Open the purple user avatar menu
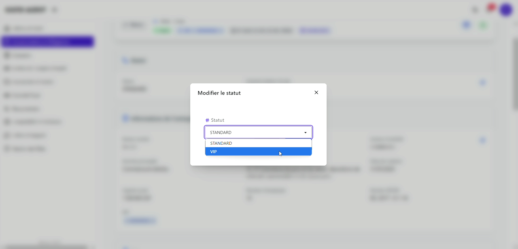The width and height of the screenshot is (518, 249). pyautogui.click(x=506, y=10)
